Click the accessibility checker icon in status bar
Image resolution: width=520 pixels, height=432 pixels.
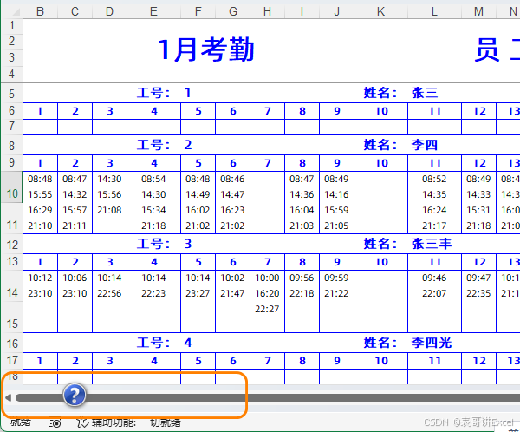(82, 422)
